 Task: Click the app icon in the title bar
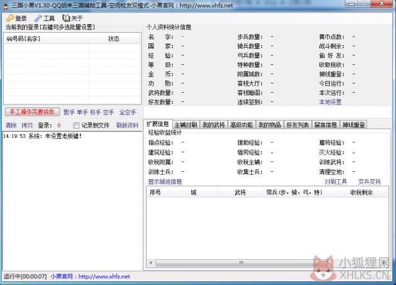[x=5, y=6]
